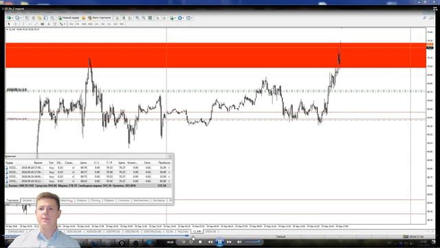
Task: Adjust the player volume slider
Action: (252, 242)
